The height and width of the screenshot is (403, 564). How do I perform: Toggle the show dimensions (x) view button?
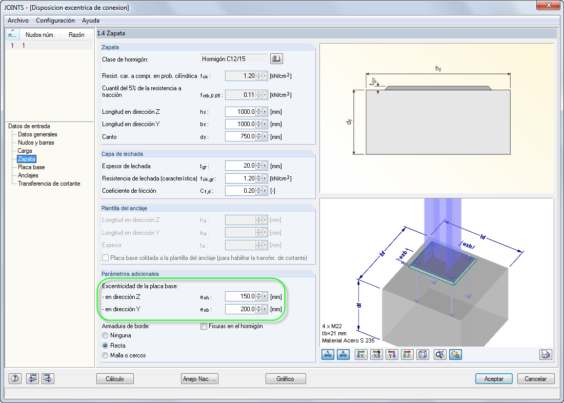328,354
